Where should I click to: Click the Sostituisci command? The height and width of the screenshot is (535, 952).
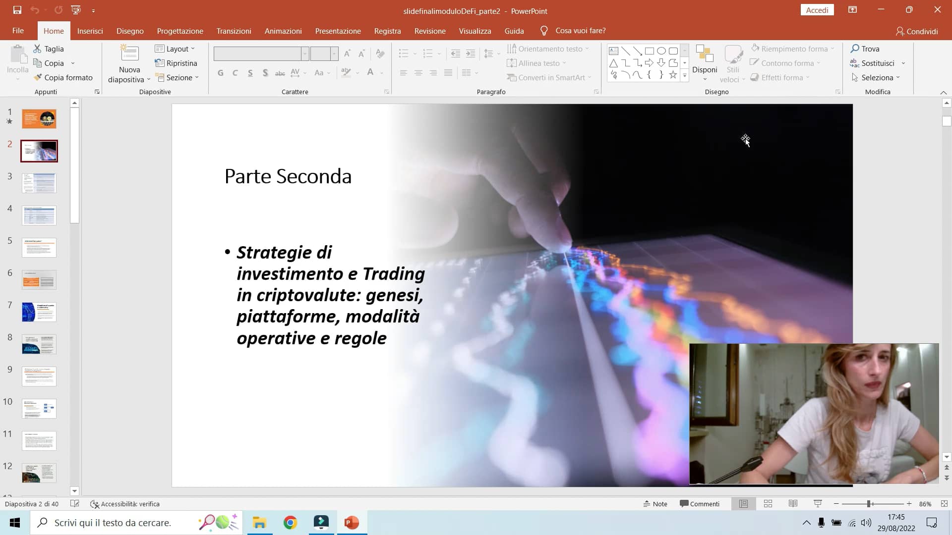[877, 63]
